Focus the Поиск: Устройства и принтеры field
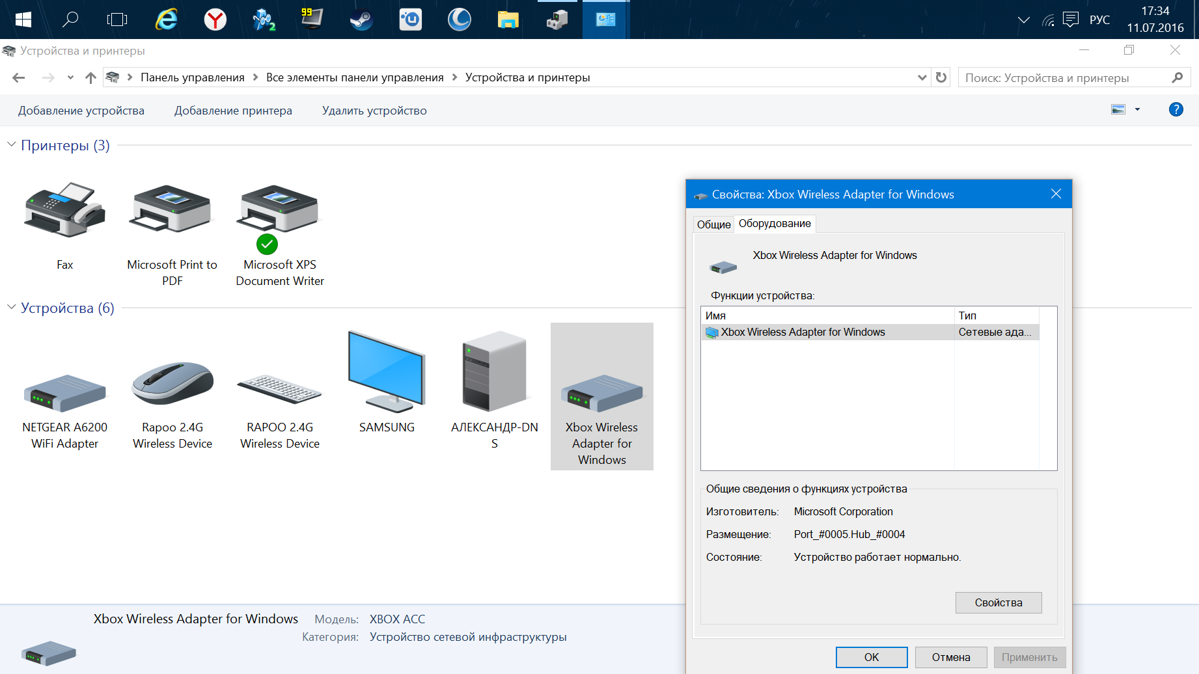The width and height of the screenshot is (1199, 674). [1074, 77]
